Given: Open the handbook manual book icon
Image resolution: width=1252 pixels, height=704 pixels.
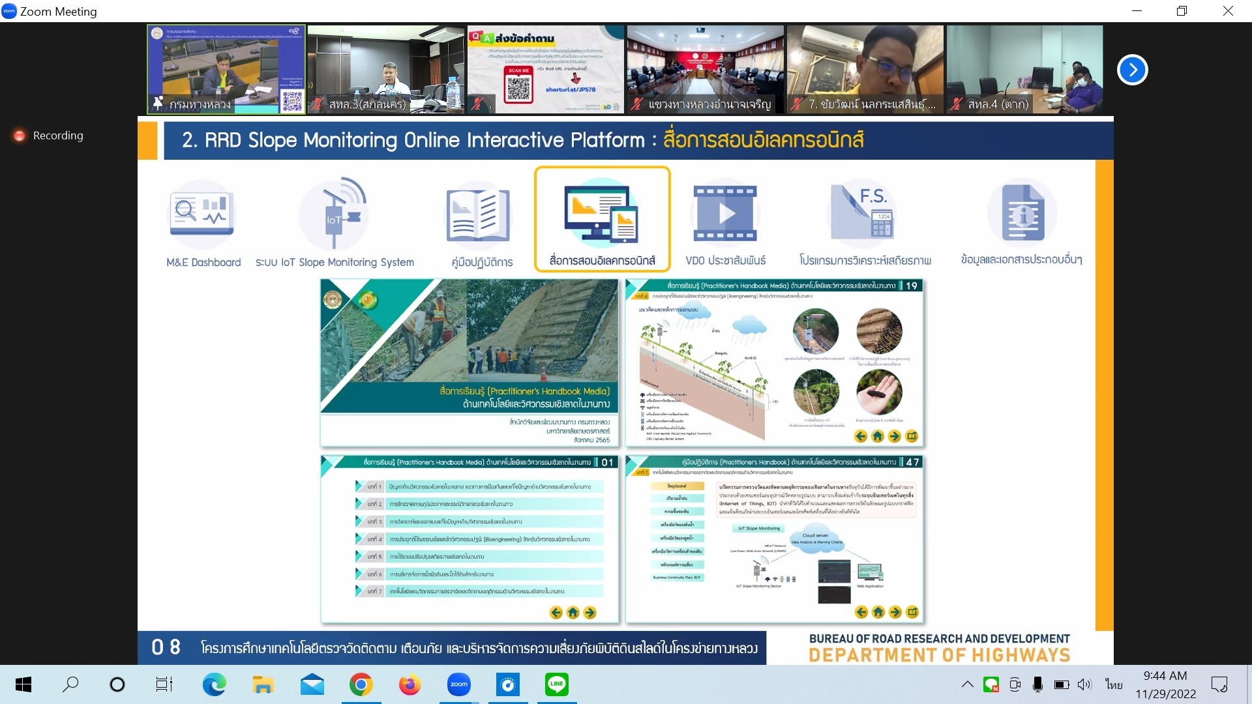Looking at the screenshot, I should (x=479, y=215).
